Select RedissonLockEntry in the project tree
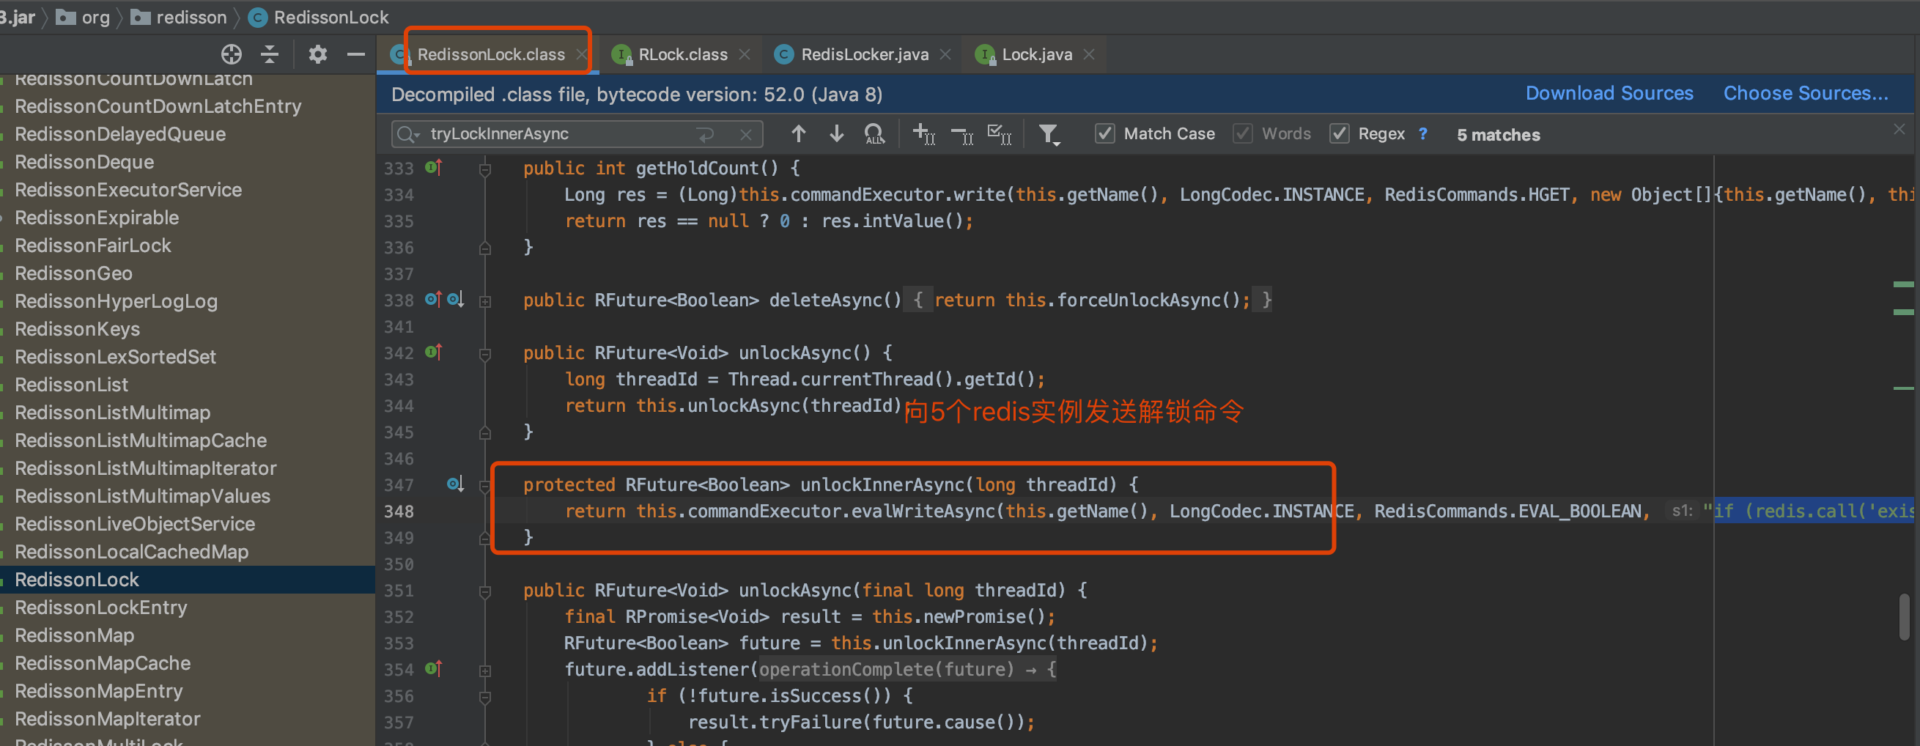1920x746 pixels. click(x=100, y=607)
